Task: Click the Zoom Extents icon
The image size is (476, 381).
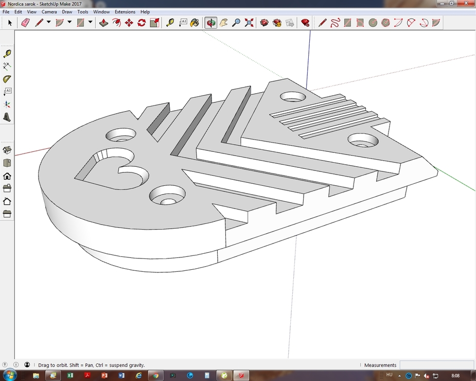Action: point(249,23)
